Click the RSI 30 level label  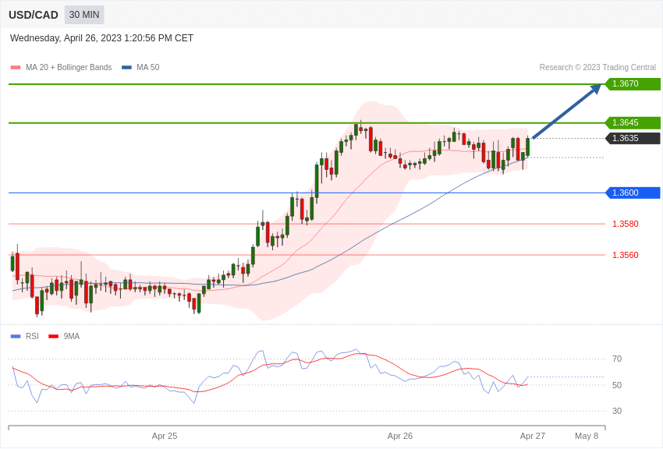tap(617, 411)
